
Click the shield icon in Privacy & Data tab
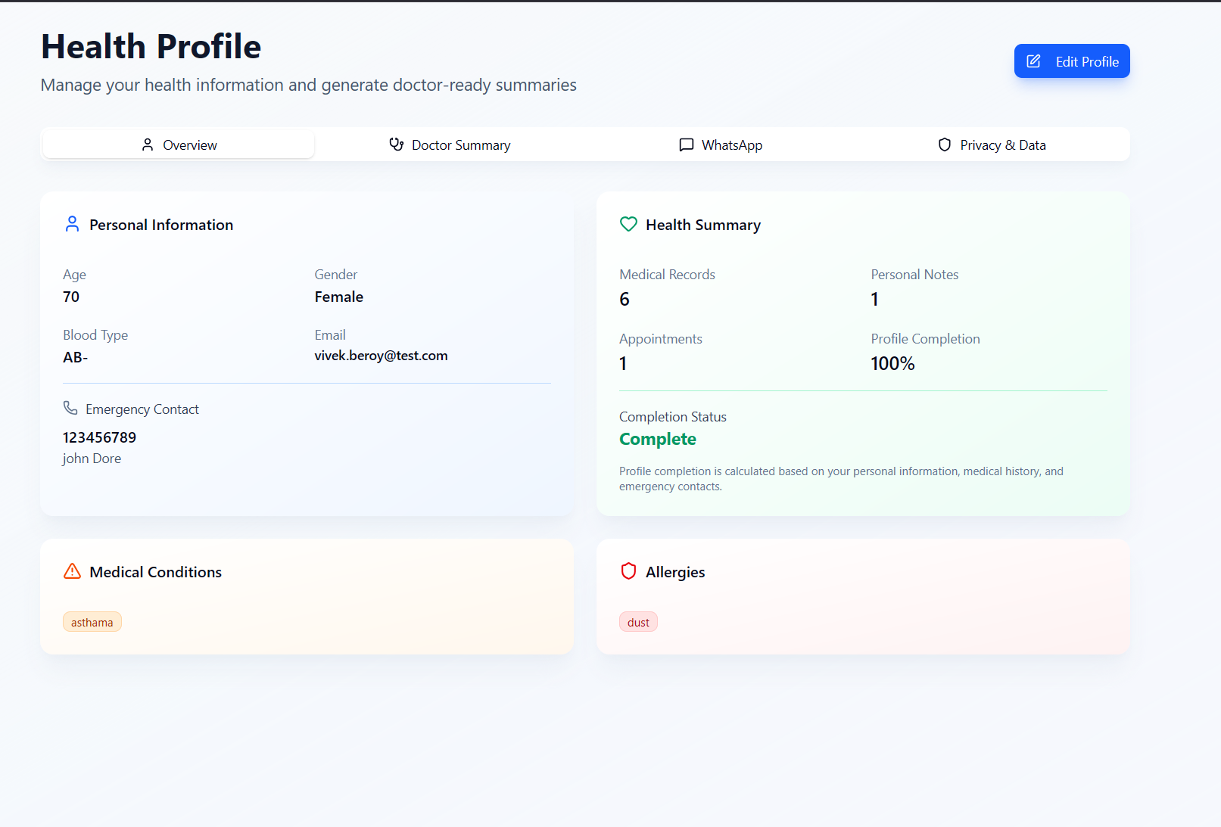(945, 145)
